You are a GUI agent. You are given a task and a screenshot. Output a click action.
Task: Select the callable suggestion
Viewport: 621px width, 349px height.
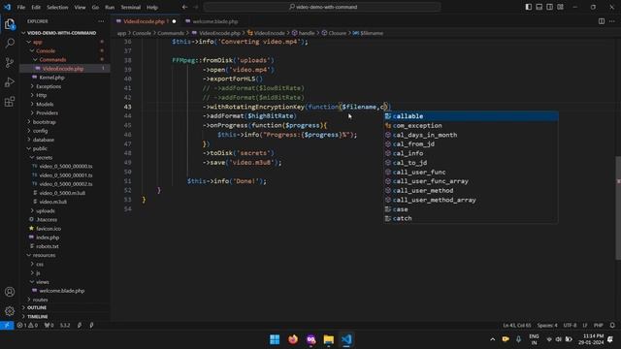pyautogui.click(x=471, y=116)
